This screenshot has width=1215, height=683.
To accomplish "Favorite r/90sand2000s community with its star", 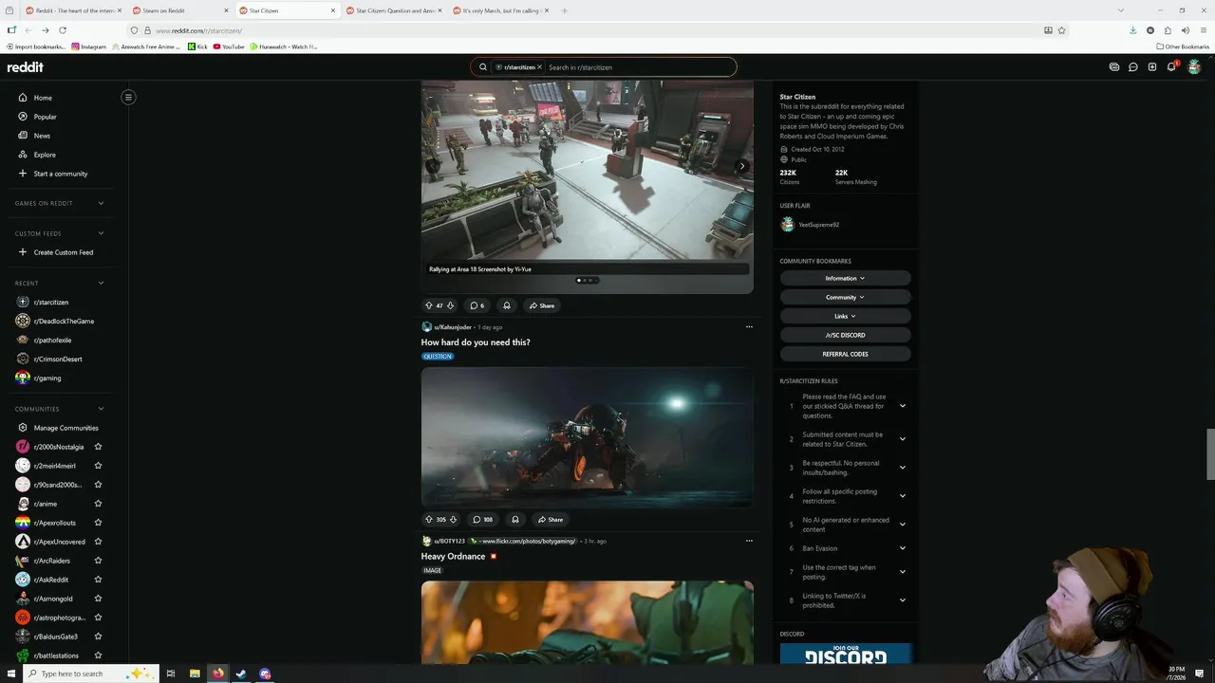I will [98, 485].
